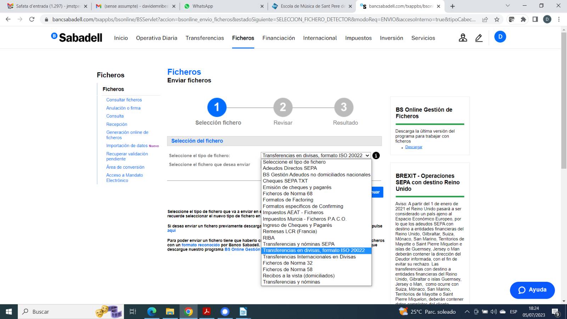The height and width of the screenshot is (319, 567).
Task: Click the Descargar link in BS Online box
Action: (x=414, y=147)
